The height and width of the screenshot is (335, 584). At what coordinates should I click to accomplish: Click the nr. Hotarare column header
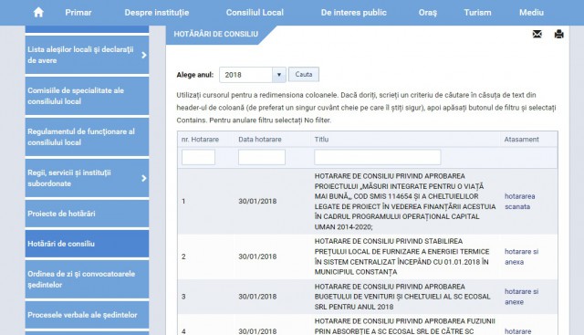click(200, 140)
